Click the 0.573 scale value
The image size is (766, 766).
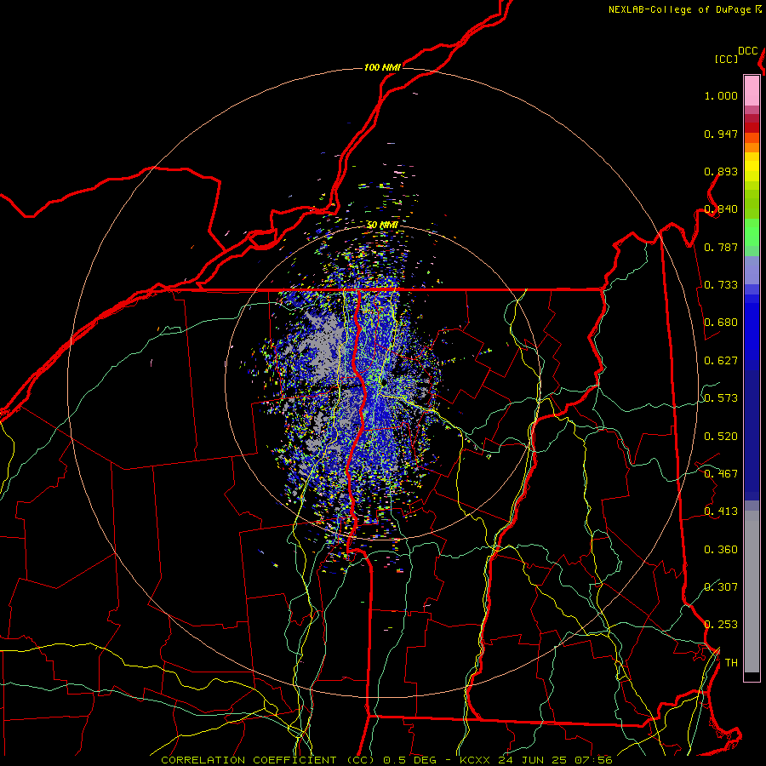(721, 398)
